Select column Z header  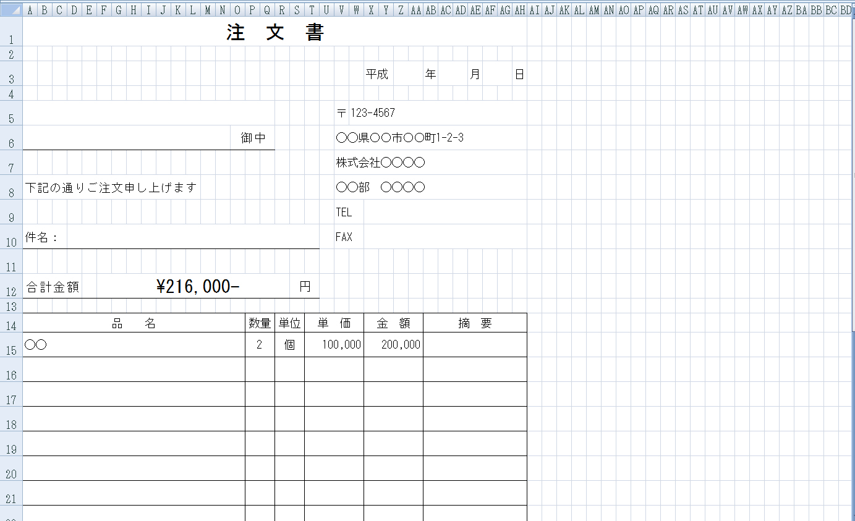tap(401, 10)
